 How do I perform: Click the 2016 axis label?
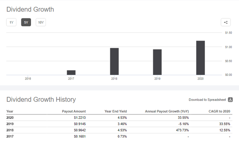coord(28,78)
